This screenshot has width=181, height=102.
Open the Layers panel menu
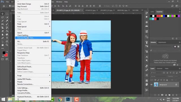[x=180, y=69]
